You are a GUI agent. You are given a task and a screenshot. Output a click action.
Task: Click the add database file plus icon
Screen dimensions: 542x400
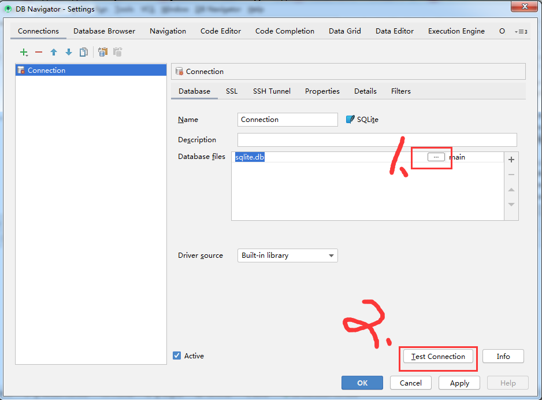[511, 160]
